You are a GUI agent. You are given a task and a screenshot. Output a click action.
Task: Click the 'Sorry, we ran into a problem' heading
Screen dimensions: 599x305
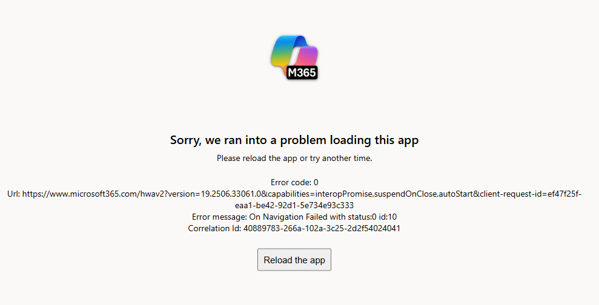[x=294, y=140]
